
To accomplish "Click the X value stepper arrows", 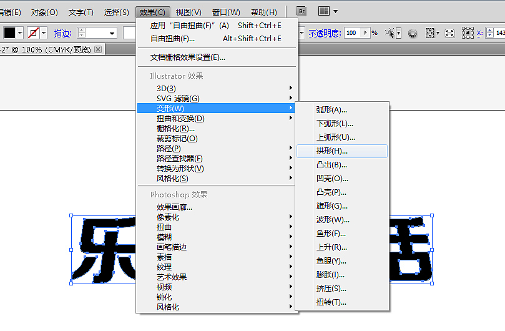I will tap(490, 33).
